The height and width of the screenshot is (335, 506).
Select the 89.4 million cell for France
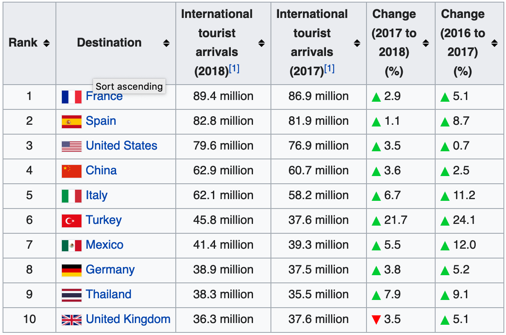[x=223, y=97]
